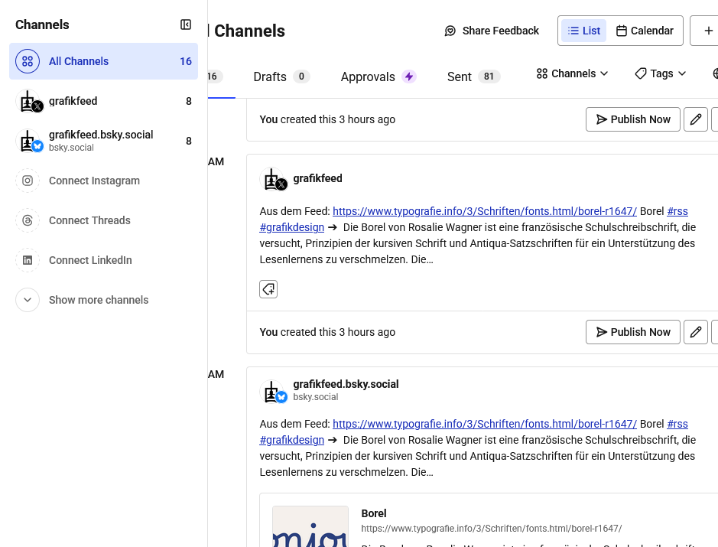The image size is (718, 547).
Task: Click the Share Feedback speech bubble icon
Action: click(450, 31)
